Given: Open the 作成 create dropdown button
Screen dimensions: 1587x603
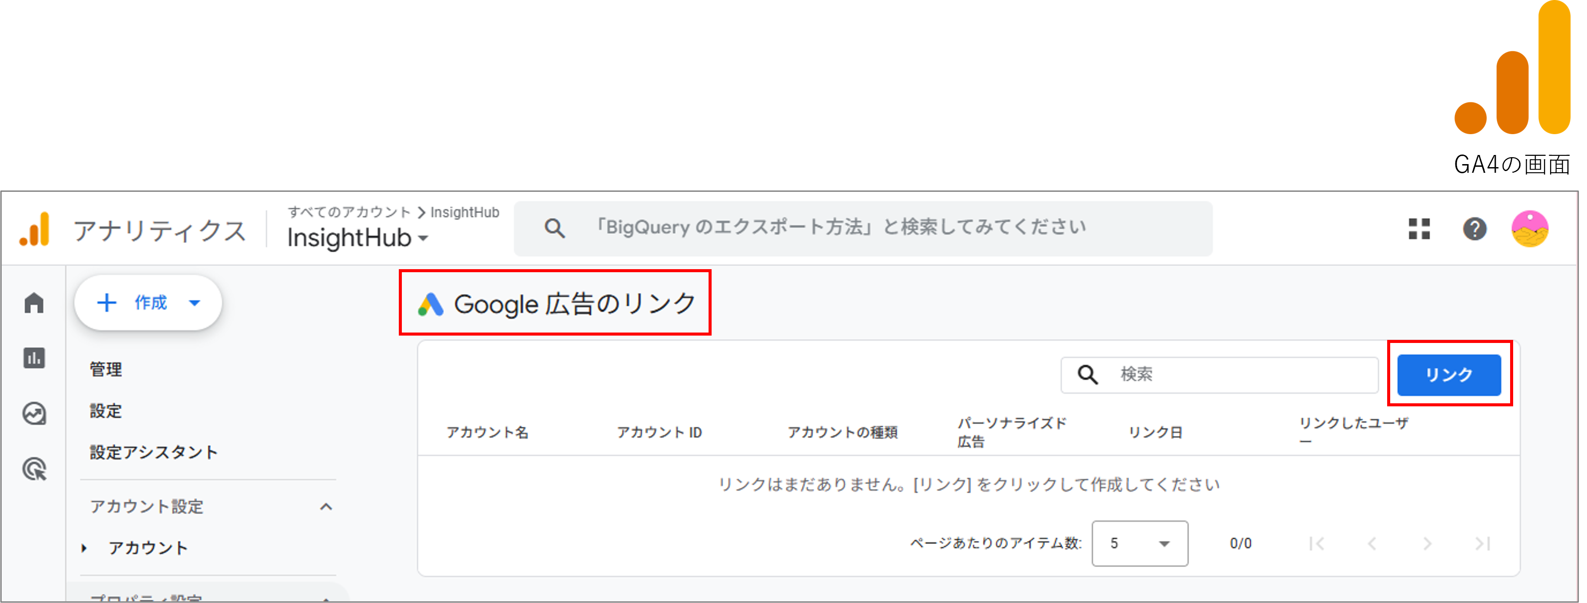Looking at the screenshot, I should coord(149,303).
